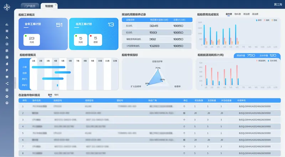Select the 右主机 maintenance row
This screenshot has height=157, width=285.
click(157, 32)
